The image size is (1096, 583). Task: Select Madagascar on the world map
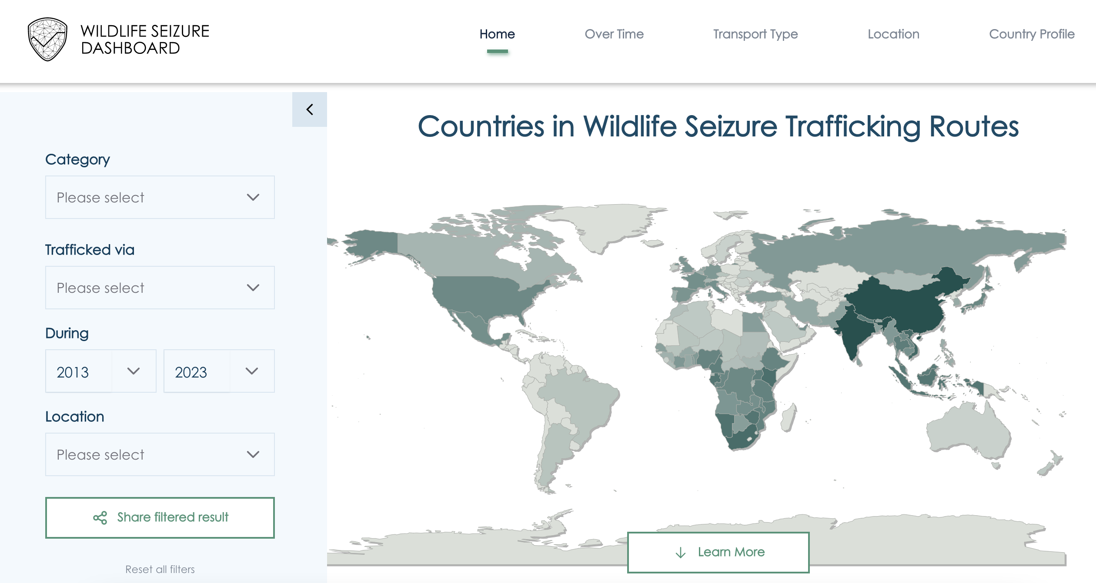tap(789, 418)
